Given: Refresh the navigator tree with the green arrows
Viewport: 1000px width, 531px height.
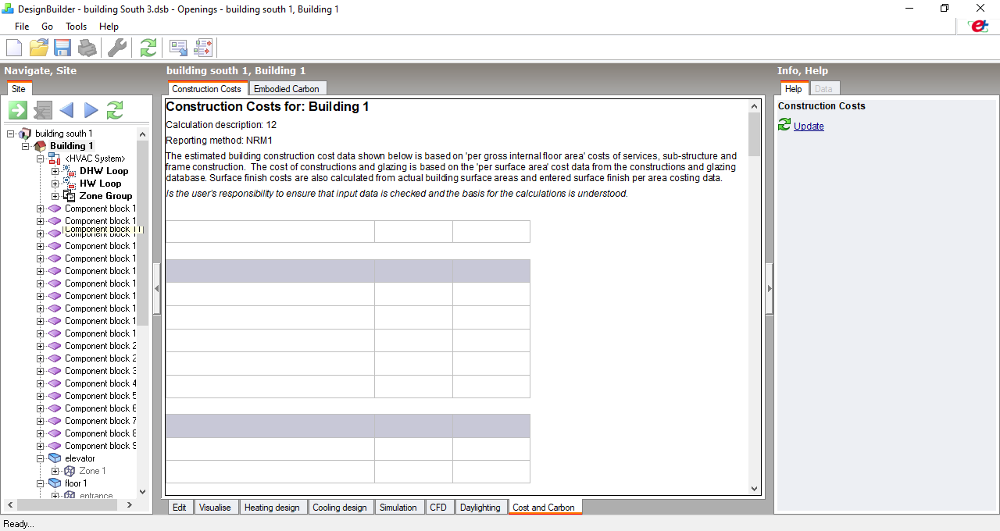Looking at the screenshot, I should pyautogui.click(x=115, y=110).
